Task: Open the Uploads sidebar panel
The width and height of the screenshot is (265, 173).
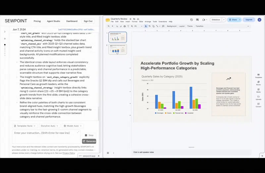Action: click(x=258, y=98)
